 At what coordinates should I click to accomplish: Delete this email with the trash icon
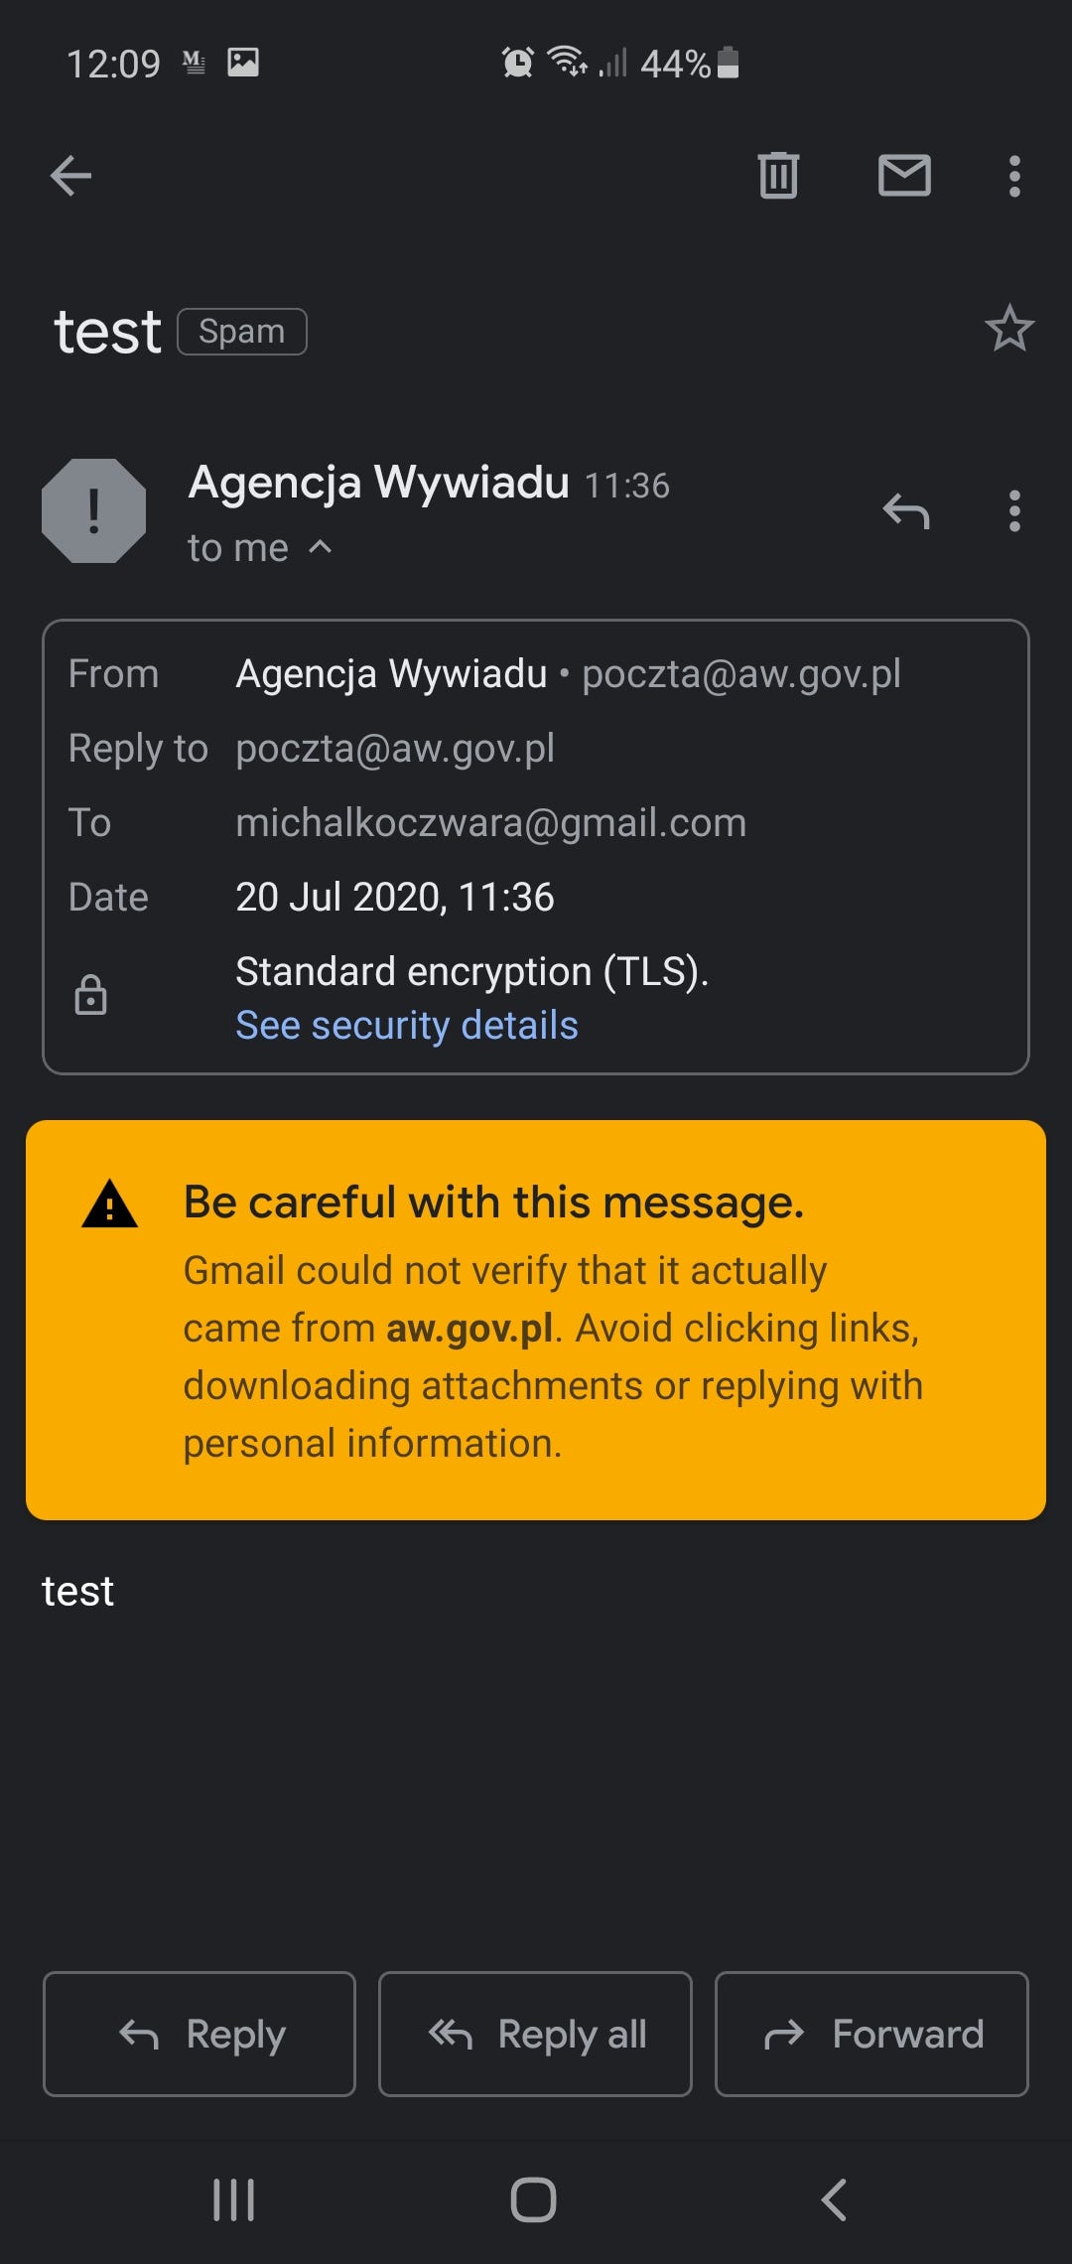(x=778, y=176)
